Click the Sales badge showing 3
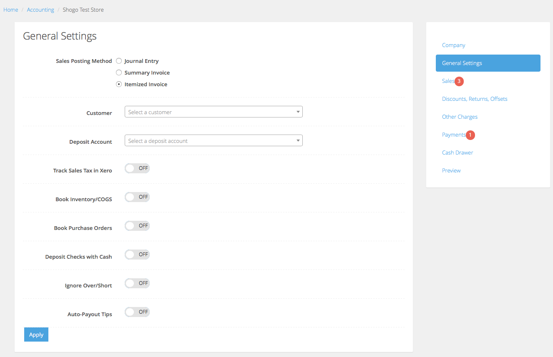The image size is (553, 357). point(459,81)
